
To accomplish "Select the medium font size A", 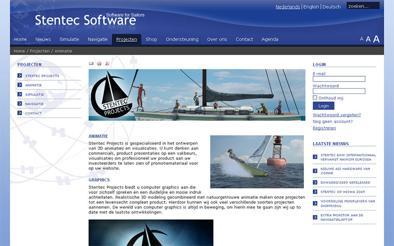I will (x=368, y=39).
